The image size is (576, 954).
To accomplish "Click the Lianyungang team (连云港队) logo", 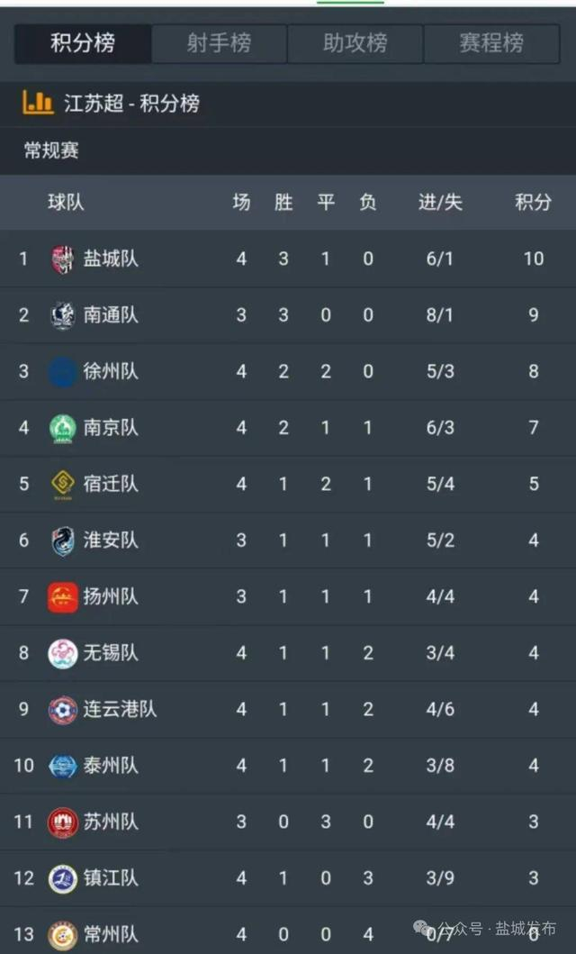I will point(62,710).
